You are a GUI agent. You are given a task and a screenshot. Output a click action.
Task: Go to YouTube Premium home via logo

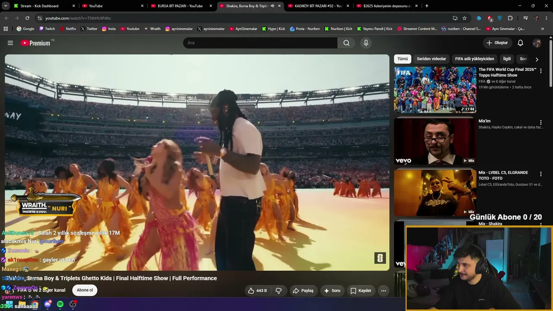(x=35, y=43)
